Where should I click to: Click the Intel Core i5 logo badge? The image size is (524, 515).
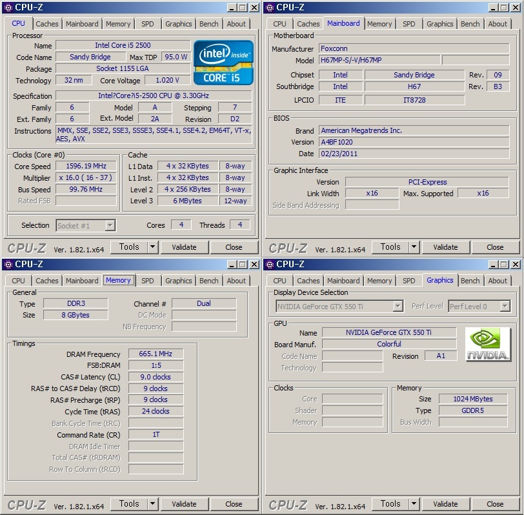[x=223, y=63]
